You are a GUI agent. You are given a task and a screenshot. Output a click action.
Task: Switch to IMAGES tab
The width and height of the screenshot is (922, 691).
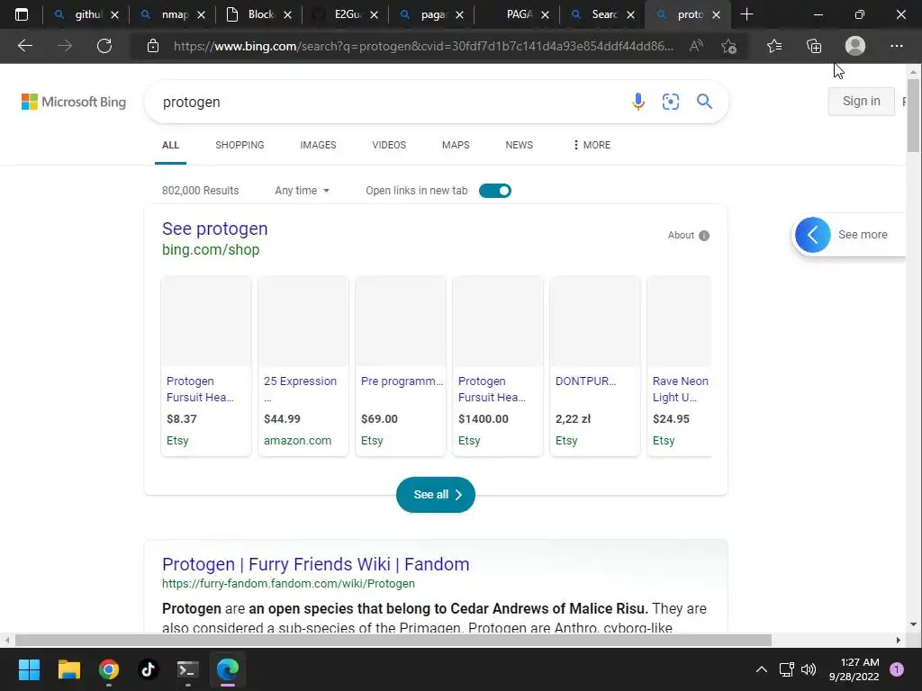(318, 145)
